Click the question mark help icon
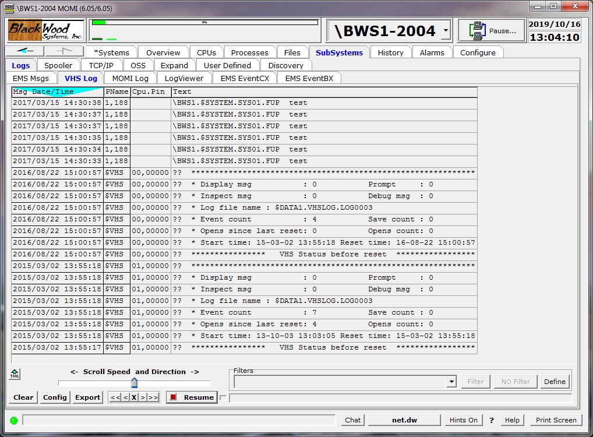The width and height of the screenshot is (593, 437). (491, 420)
